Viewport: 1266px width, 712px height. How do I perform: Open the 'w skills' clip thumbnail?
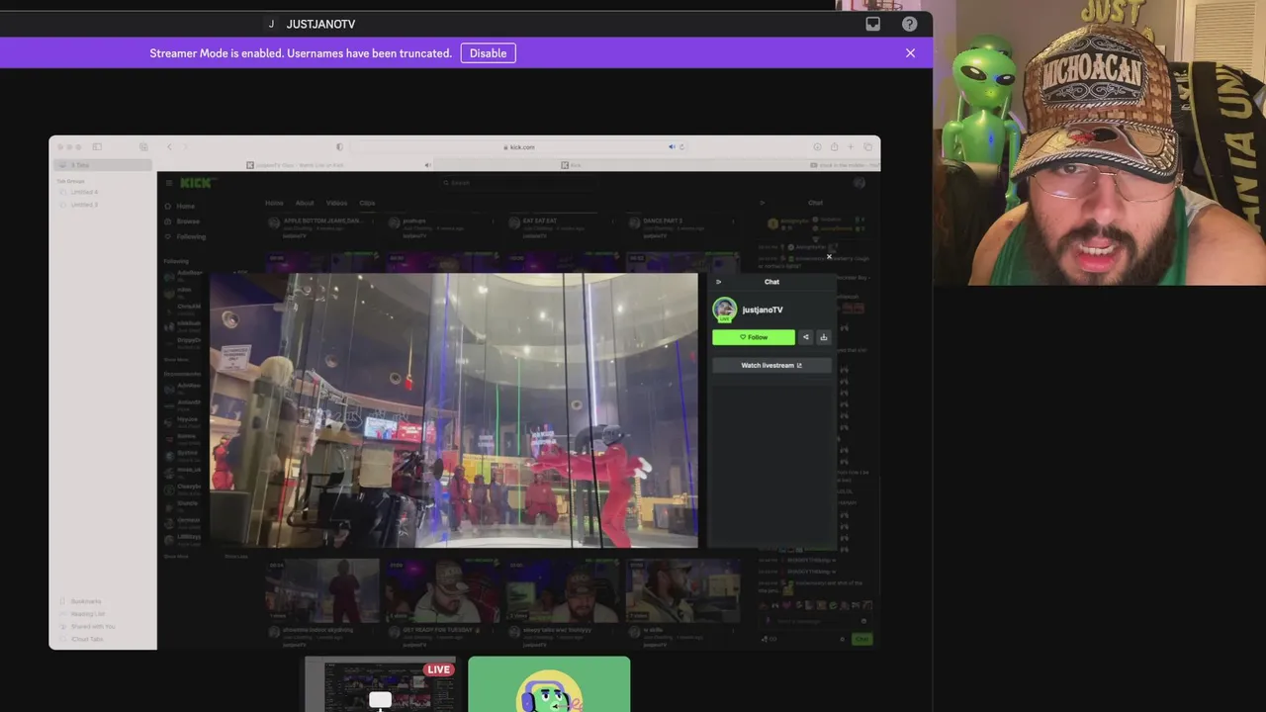(683, 590)
